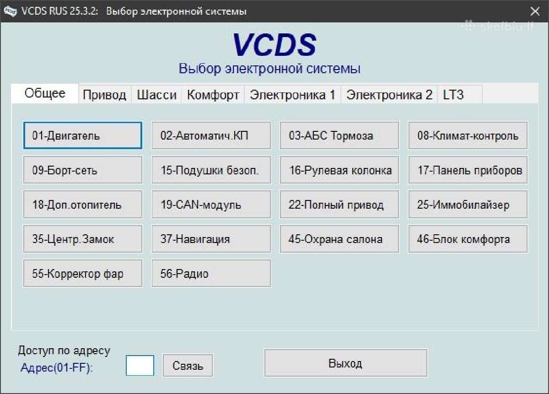Click the Связь connect button

(188, 366)
